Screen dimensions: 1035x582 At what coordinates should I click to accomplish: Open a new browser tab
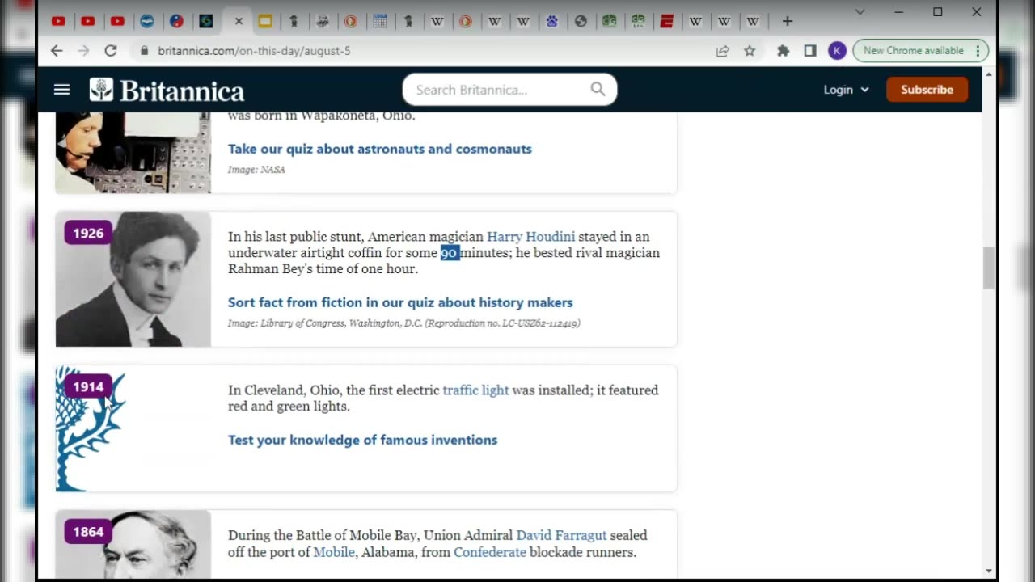788,21
